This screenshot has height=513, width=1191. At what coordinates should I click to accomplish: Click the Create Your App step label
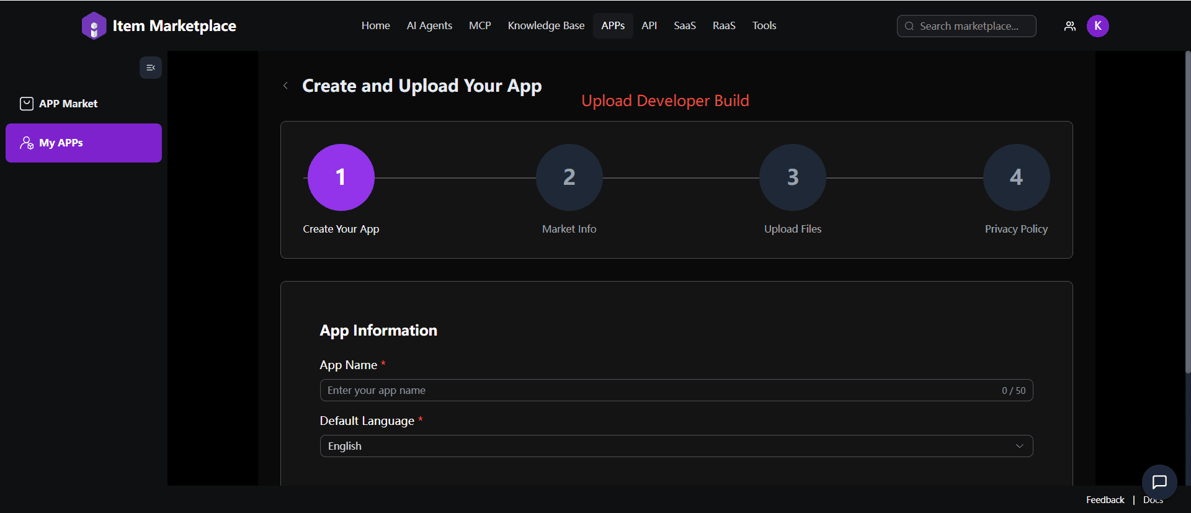341,229
